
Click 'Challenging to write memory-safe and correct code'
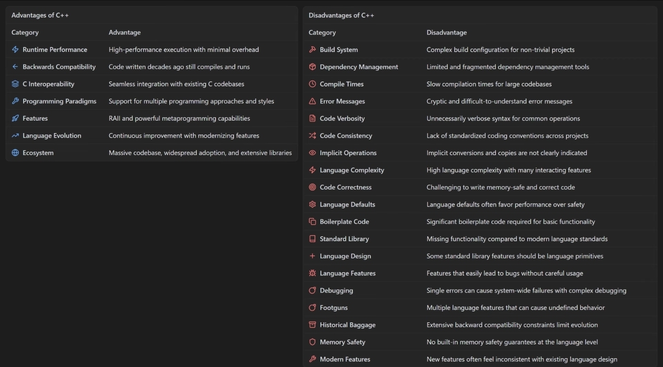[500, 187]
